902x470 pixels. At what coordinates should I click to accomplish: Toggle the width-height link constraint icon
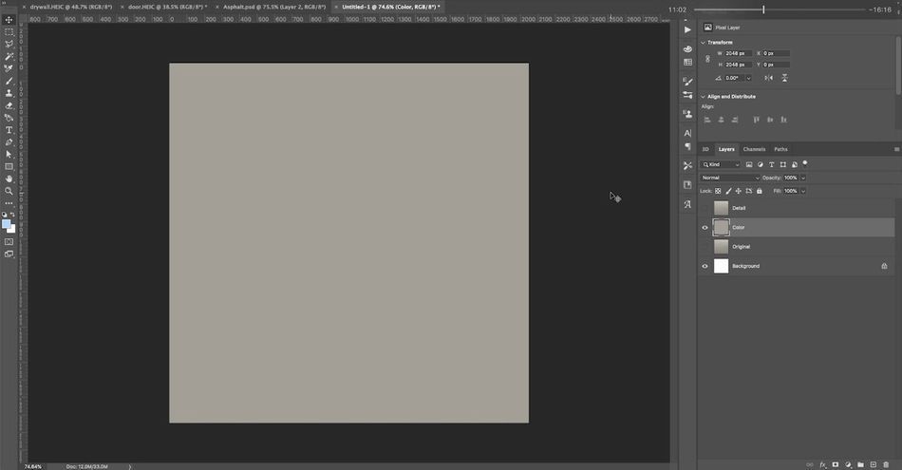(x=707, y=59)
